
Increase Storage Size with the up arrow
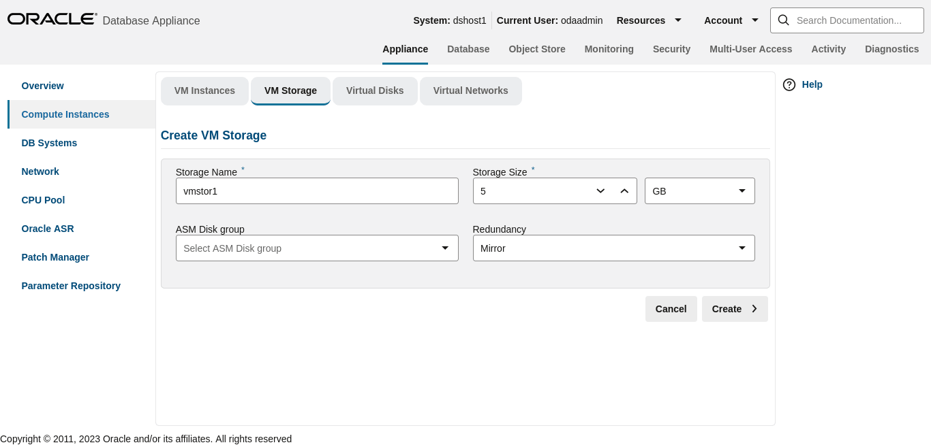point(624,191)
